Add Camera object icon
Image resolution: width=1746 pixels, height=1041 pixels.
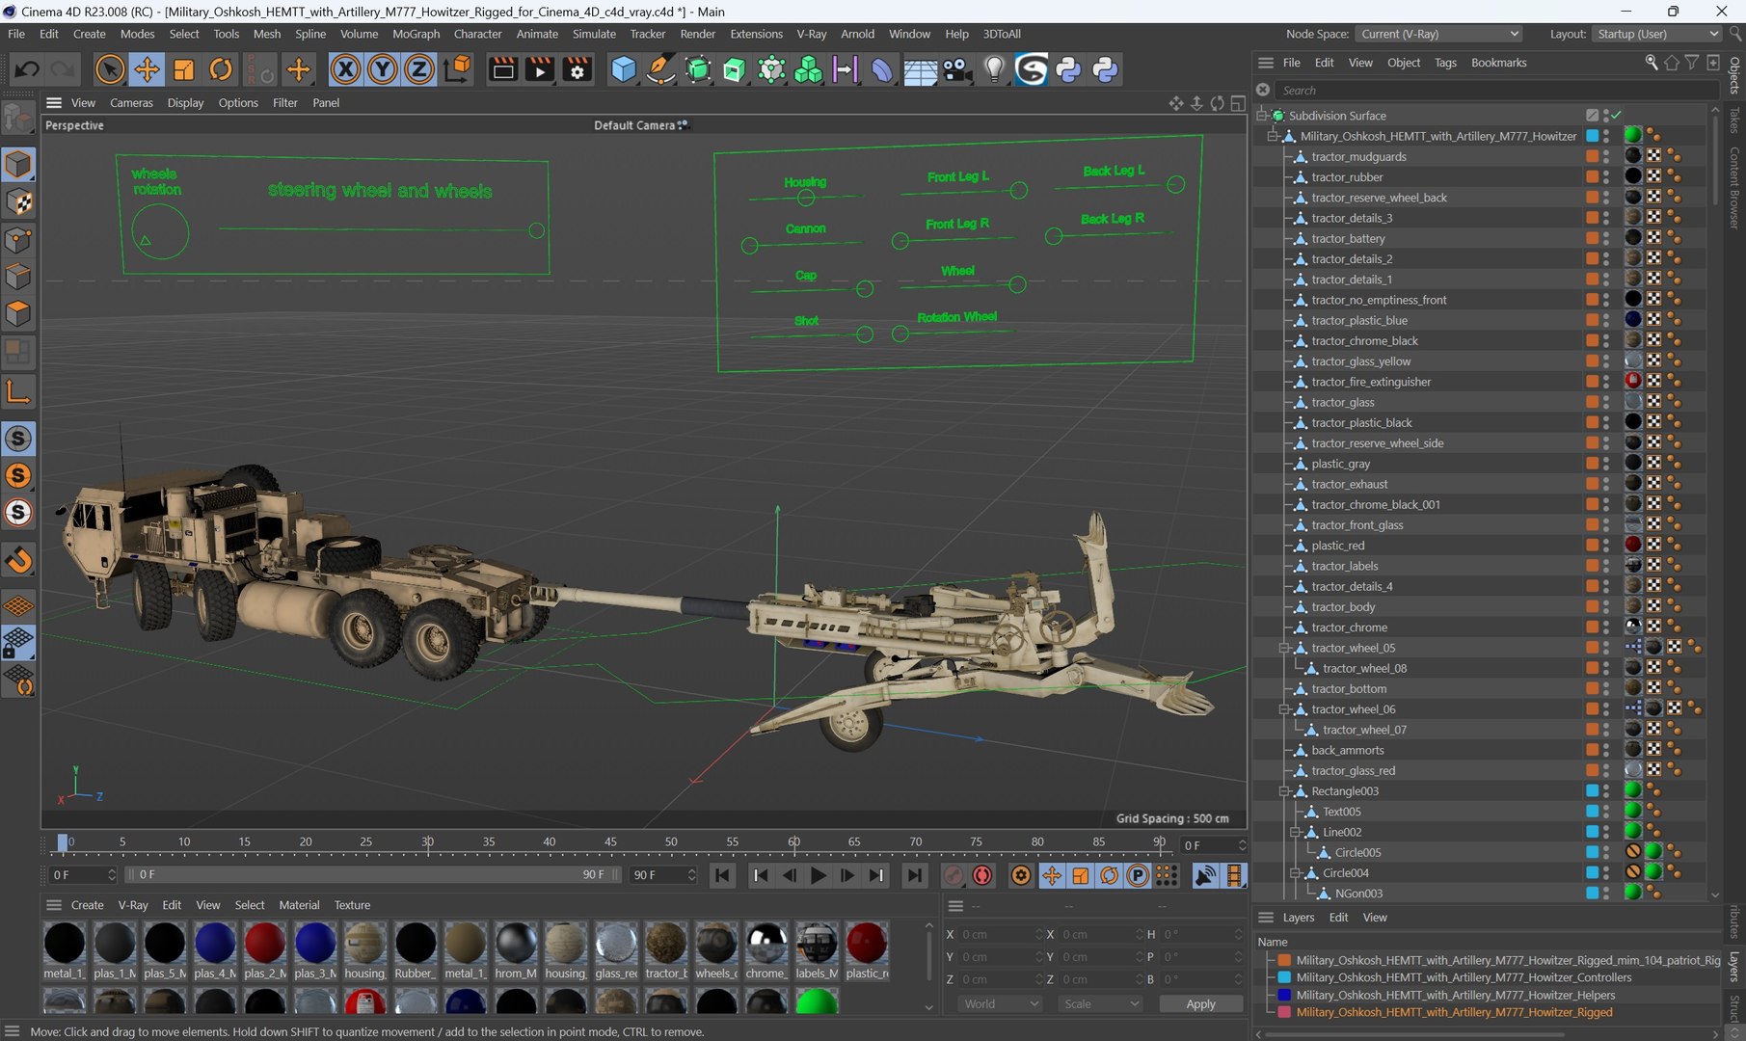(x=956, y=69)
